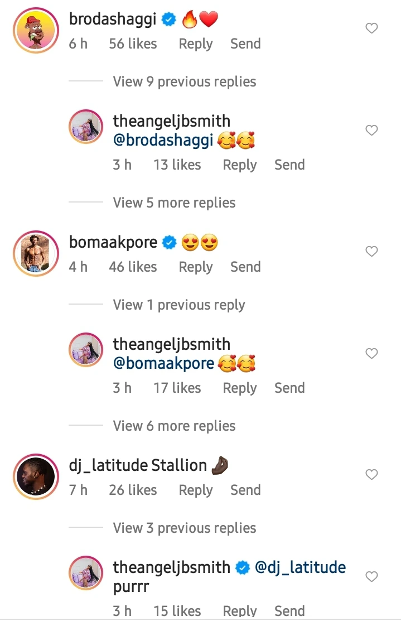The height and width of the screenshot is (626, 401).
Task: Send dj_latitude's comment to someone
Action: pos(245,490)
